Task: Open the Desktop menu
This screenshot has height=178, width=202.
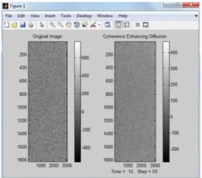Action: [x=84, y=16]
